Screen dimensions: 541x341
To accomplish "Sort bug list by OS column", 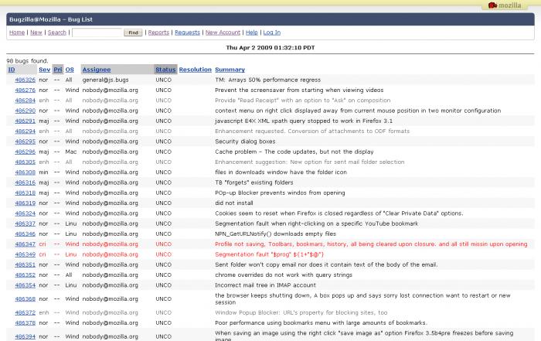I will coord(70,70).
